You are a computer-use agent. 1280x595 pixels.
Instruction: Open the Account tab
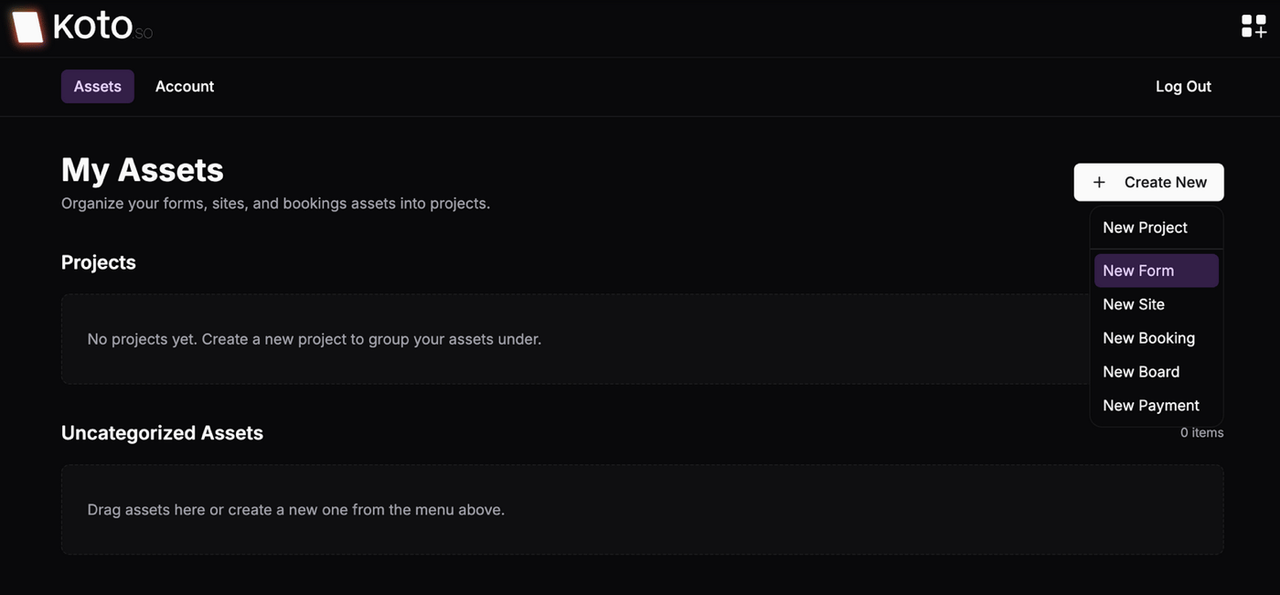click(x=185, y=87)
